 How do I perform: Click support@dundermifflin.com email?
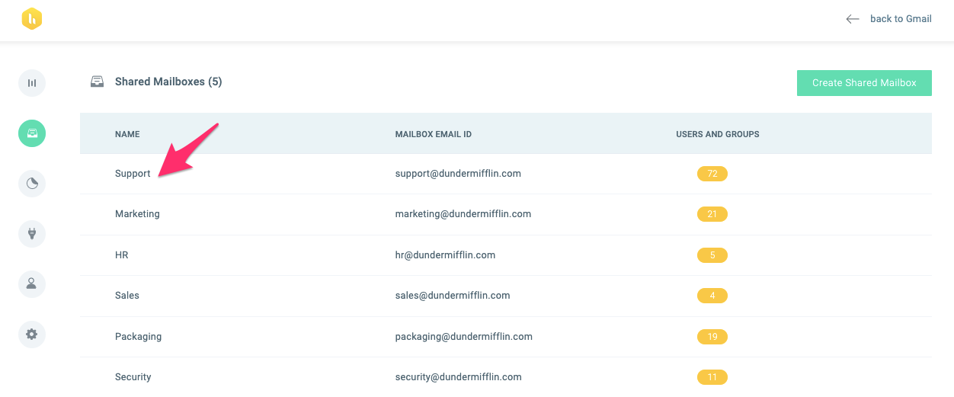coord(458,174)
